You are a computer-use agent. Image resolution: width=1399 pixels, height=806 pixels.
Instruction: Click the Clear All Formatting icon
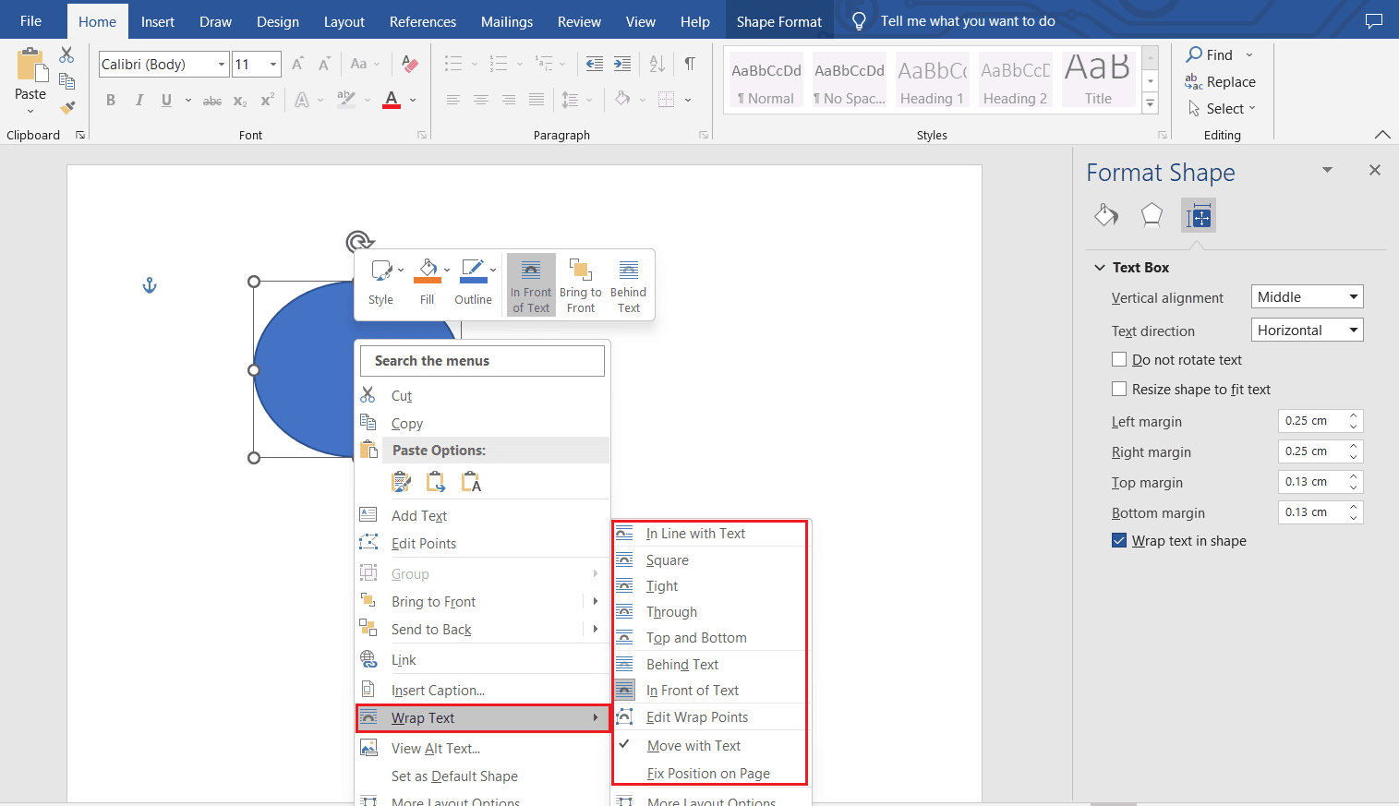tap(410, 64)
